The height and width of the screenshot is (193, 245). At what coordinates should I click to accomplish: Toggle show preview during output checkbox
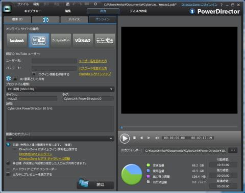tap(8, 174)
